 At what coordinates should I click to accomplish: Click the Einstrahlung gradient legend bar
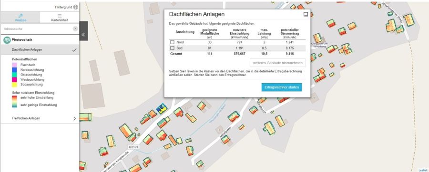[x=14, y=101]
